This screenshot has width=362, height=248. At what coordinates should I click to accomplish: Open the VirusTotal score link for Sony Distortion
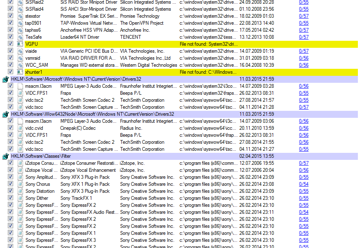coord(304,191)
